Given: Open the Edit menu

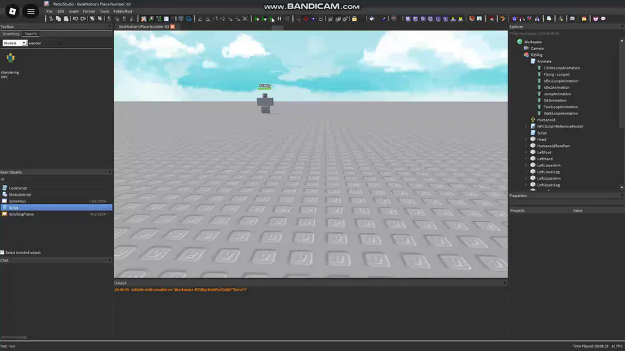Looking at the screenshot, I should 60,12.
